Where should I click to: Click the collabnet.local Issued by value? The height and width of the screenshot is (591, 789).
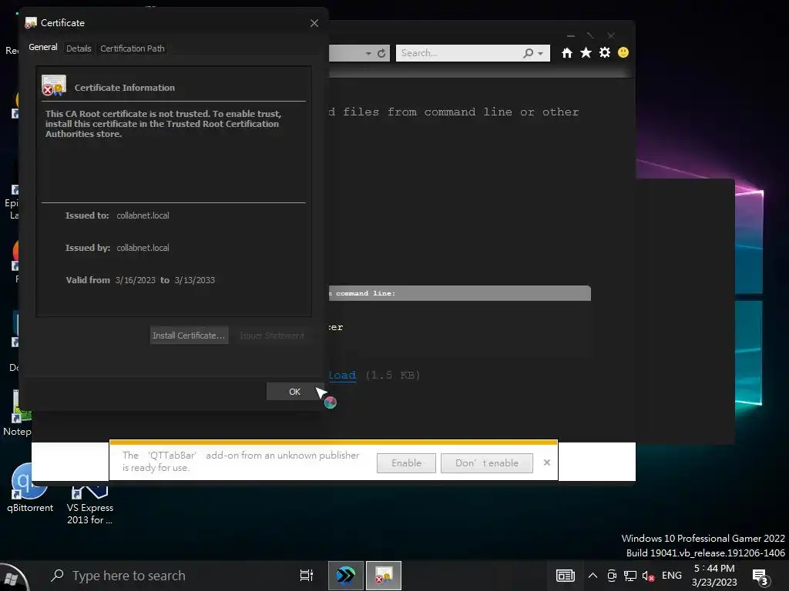[143, 248]
